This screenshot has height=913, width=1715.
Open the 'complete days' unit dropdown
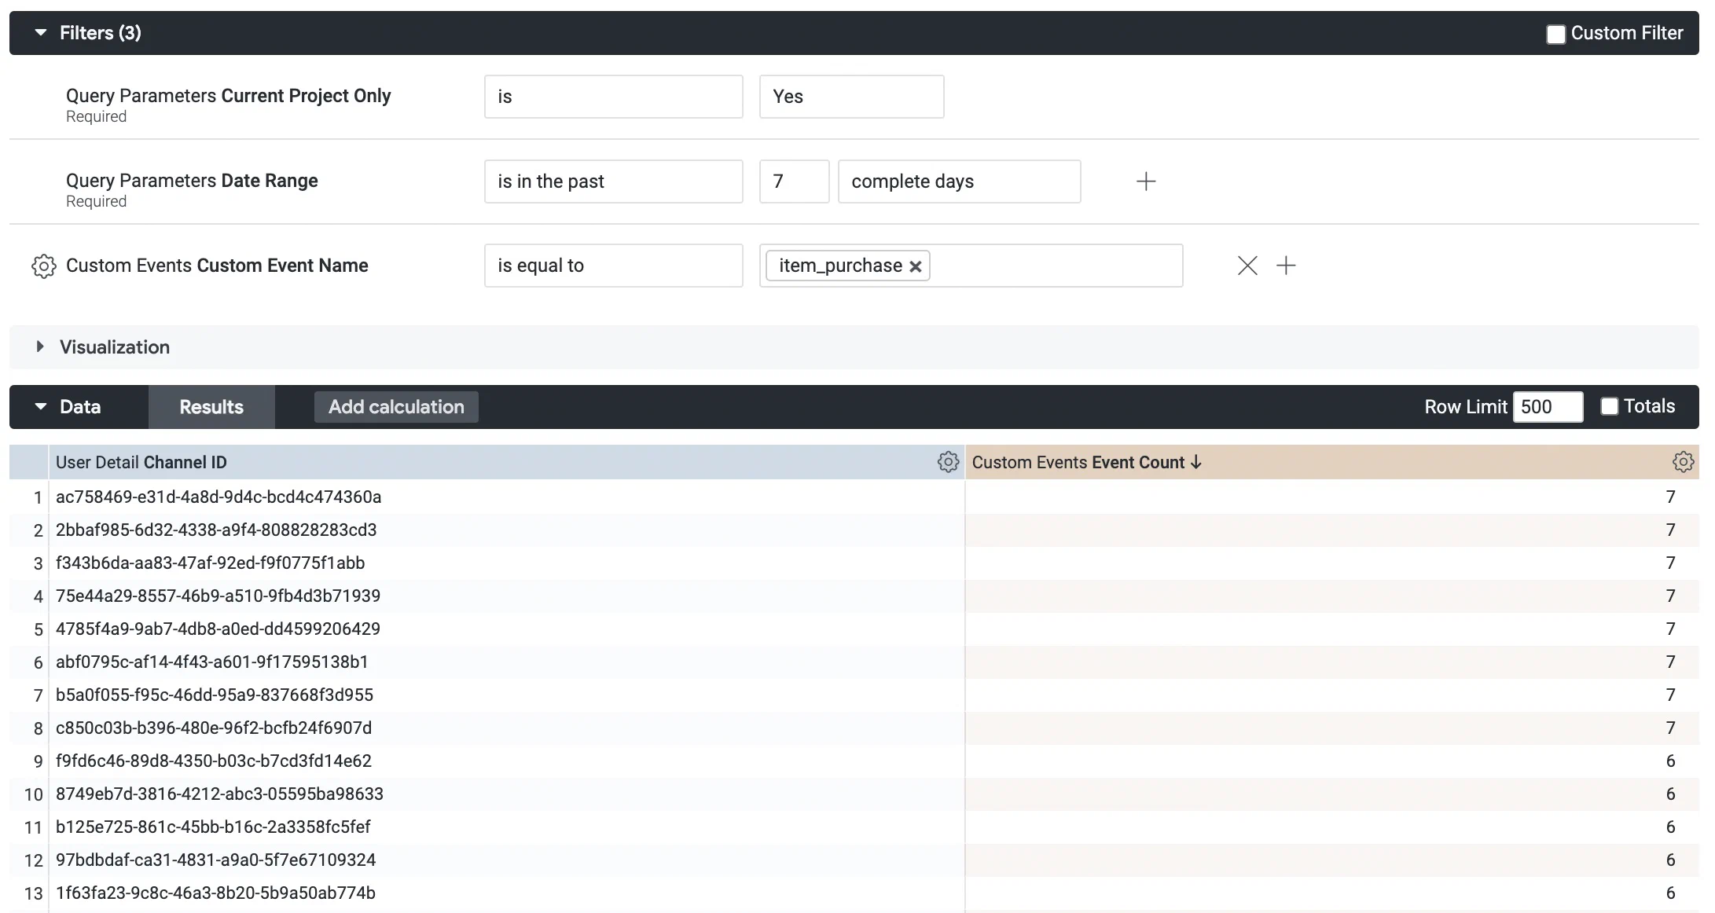tap(959, 181)
